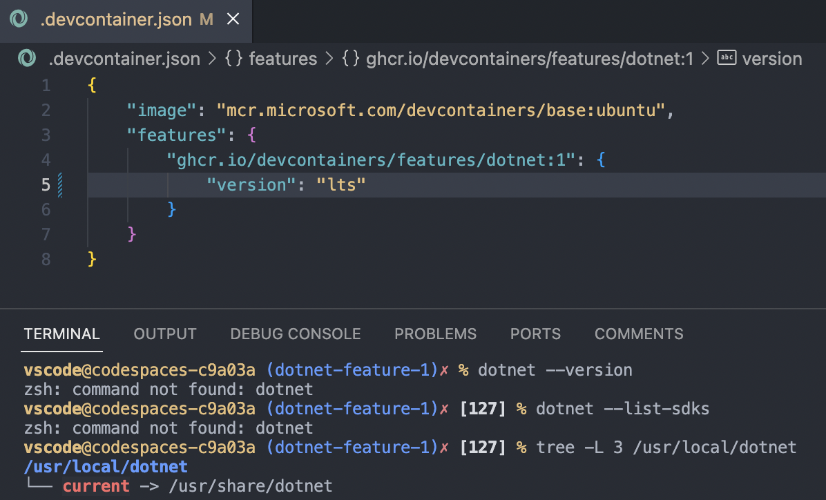Click the braces icon before features breadcrumb

tap(234, 59)
